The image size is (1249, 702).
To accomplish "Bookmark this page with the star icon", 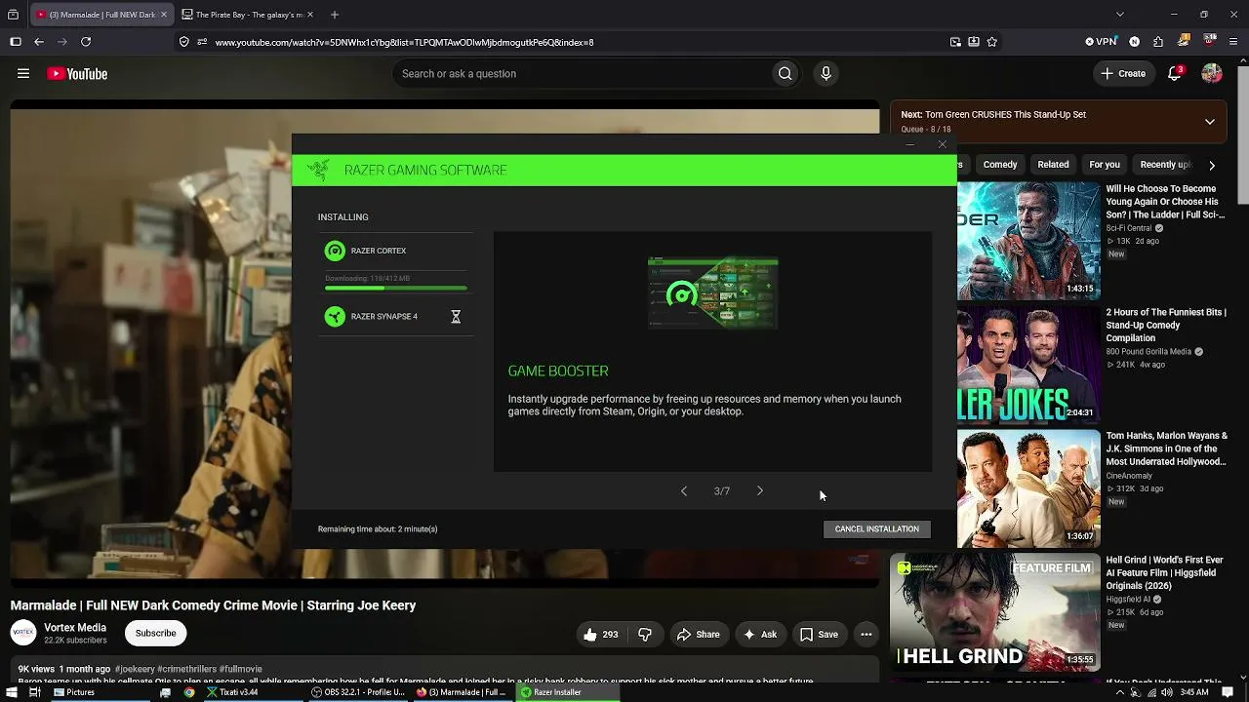I will point(992,42).
